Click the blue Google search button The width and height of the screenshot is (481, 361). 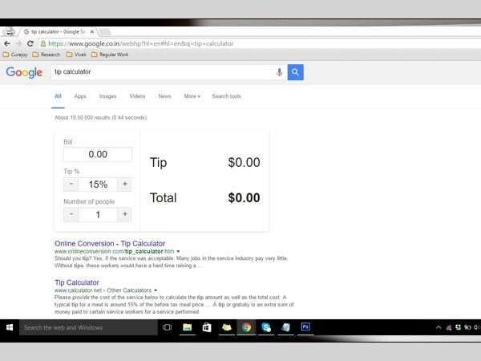(295, 72)
